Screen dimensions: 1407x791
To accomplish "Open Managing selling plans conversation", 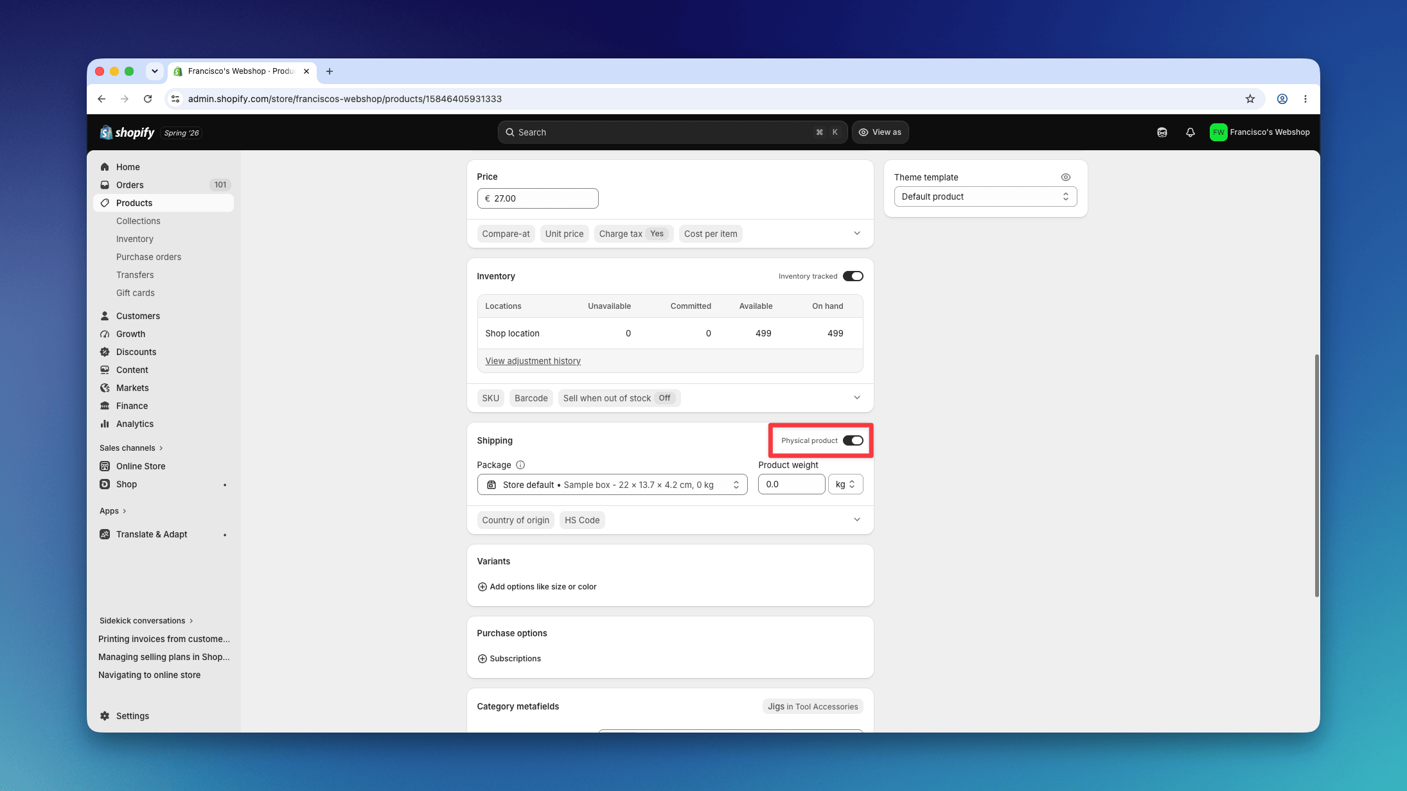I will [x=164, y=657].
